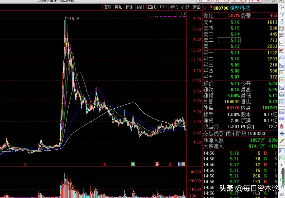This screenshot has height=198, width=285.
Task: Click the up arrow icon in sidebar
Action: point(281,14)
